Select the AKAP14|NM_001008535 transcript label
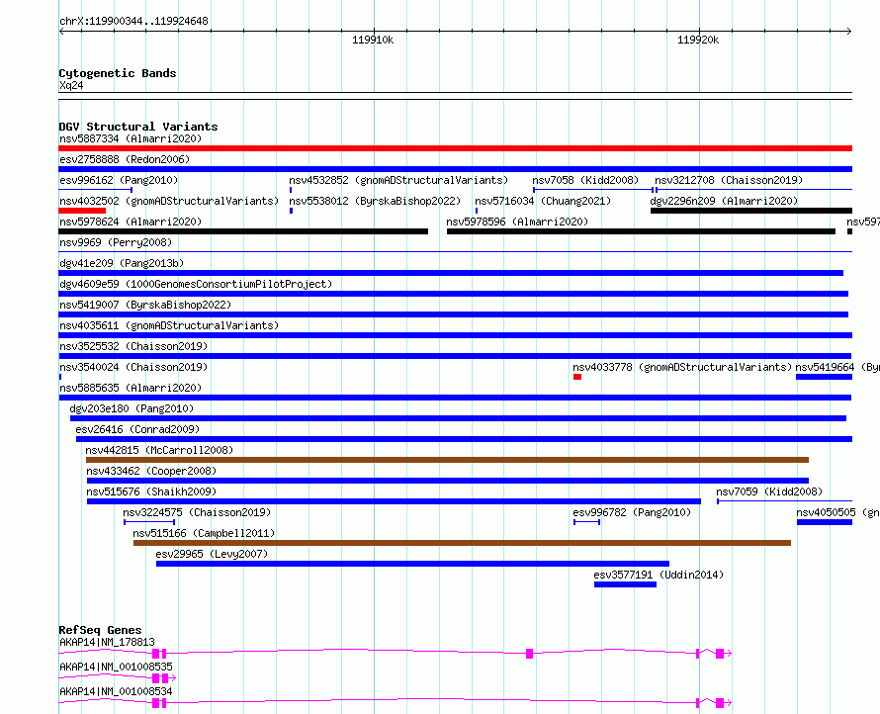The image size is (880, 714). (x=116, y=667)
